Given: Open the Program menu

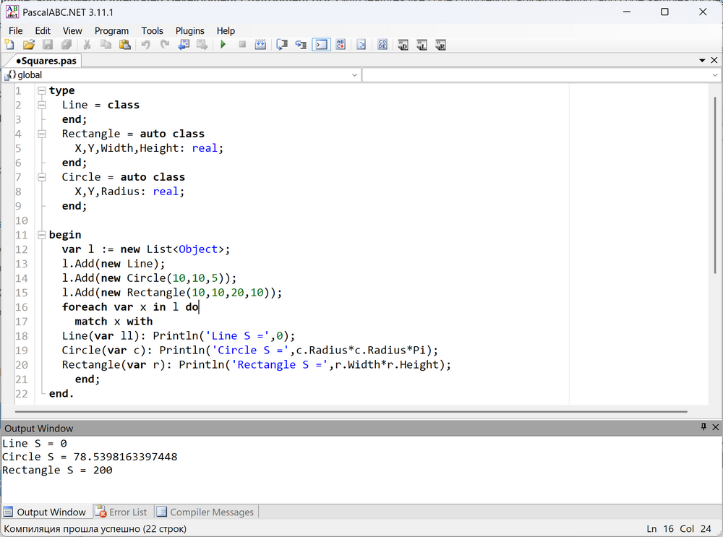Looking at the screenshot, I should click(x=111, y=30).
